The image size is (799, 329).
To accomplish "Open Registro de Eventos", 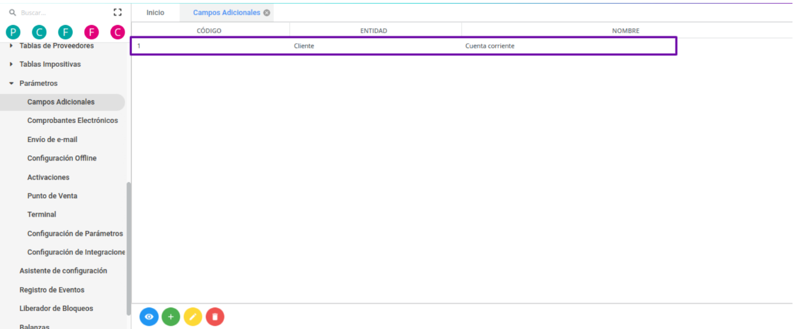I will pyautogui.click(x=52, y=290).
